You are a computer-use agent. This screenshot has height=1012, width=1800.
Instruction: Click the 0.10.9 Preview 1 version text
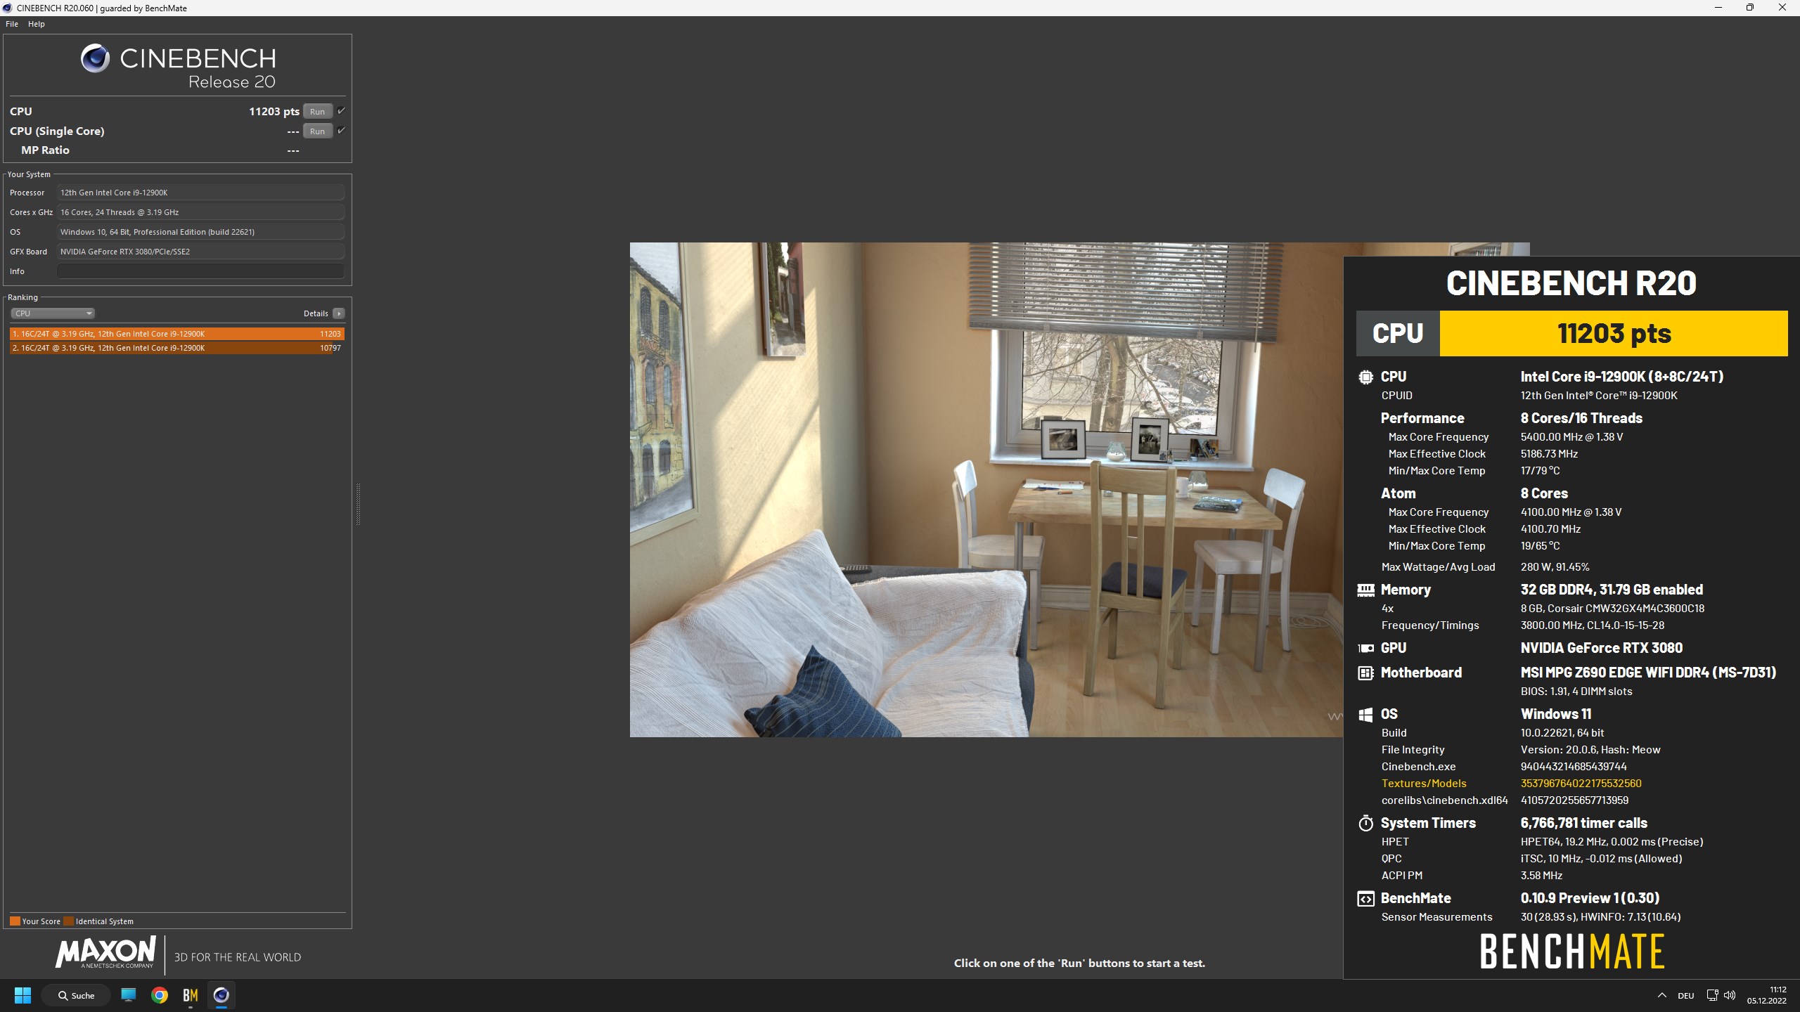tap(1590, 898)
